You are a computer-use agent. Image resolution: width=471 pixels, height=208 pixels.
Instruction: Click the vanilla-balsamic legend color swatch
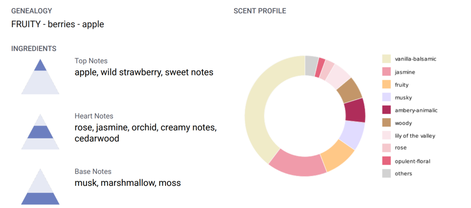pos(386,59)
